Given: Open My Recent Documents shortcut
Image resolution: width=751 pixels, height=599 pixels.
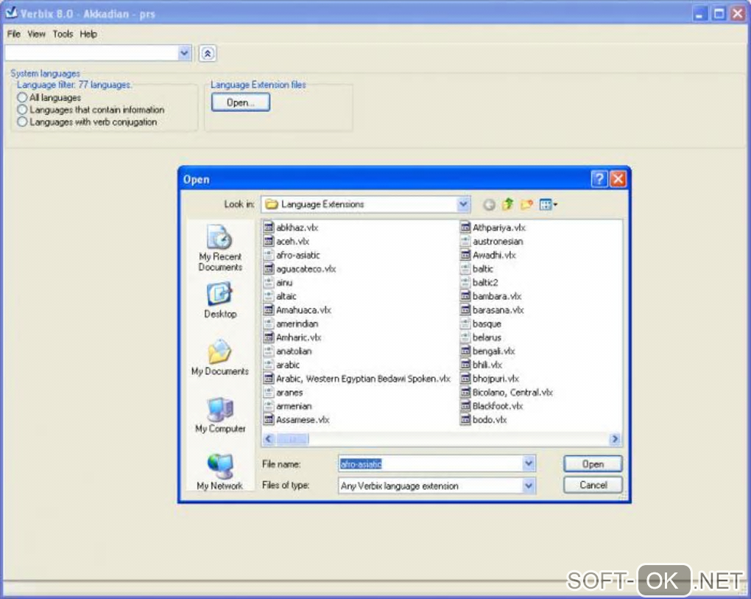Looking at the screenshot, I should (220, 248).
